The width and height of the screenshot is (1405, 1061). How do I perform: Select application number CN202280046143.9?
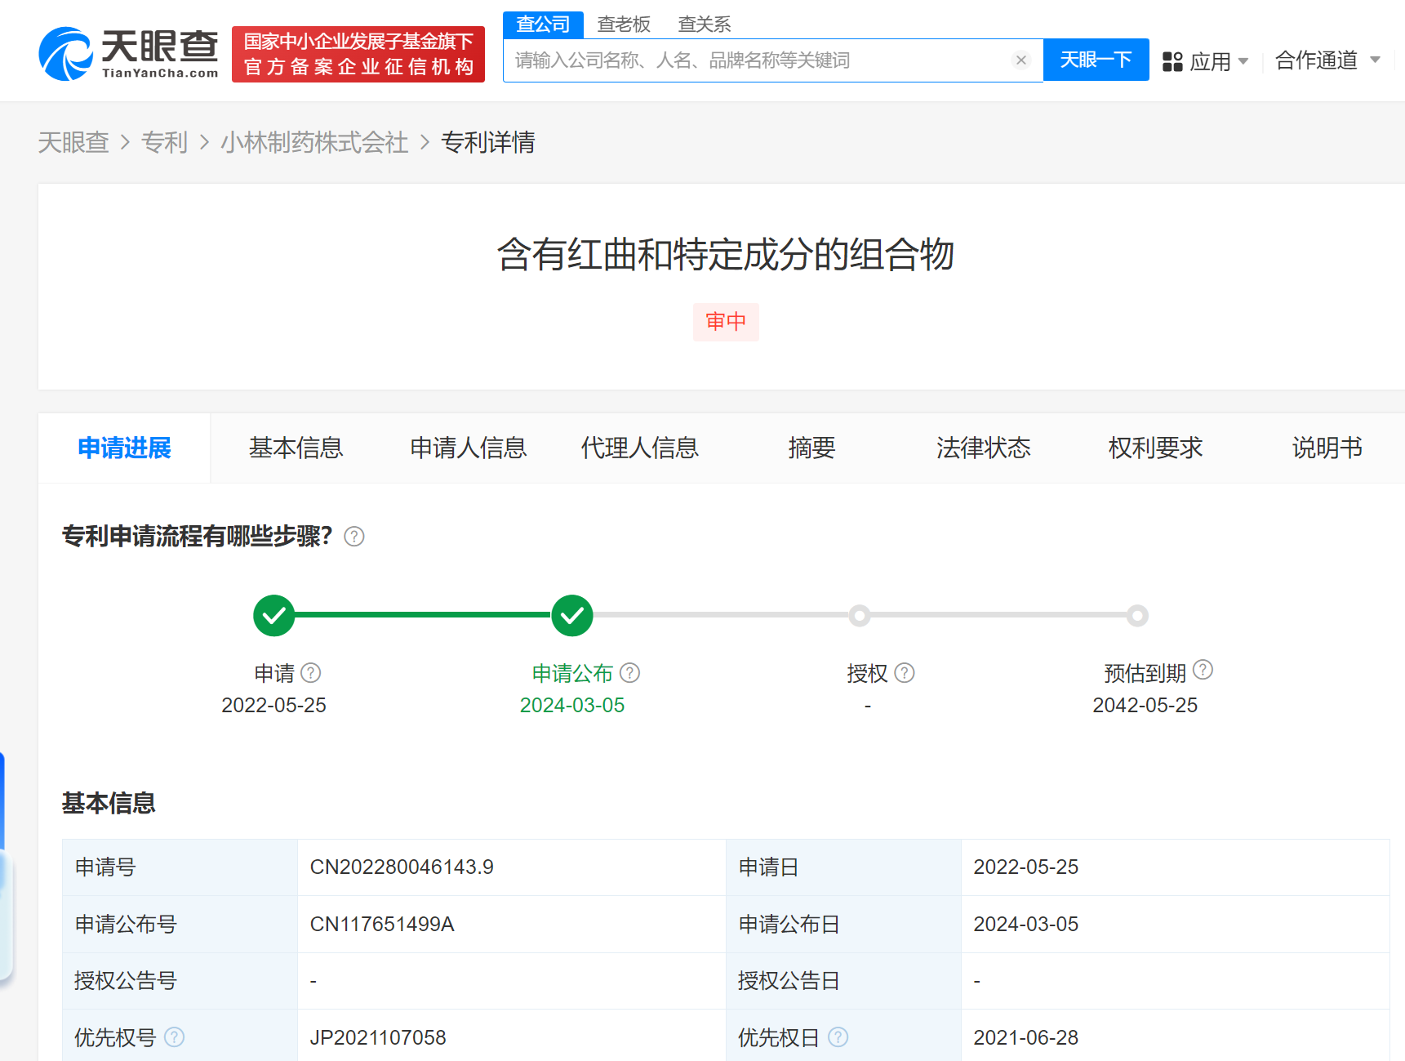pyautogui.click(x=402, y=867)
